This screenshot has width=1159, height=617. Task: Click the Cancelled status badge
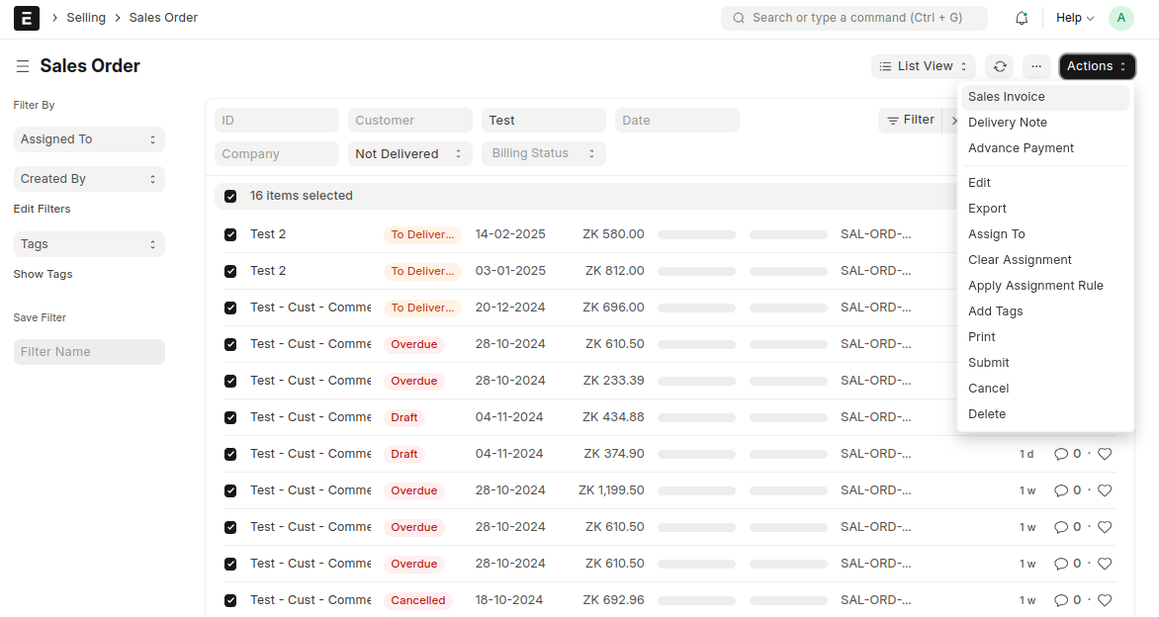[x=418, y=601]
